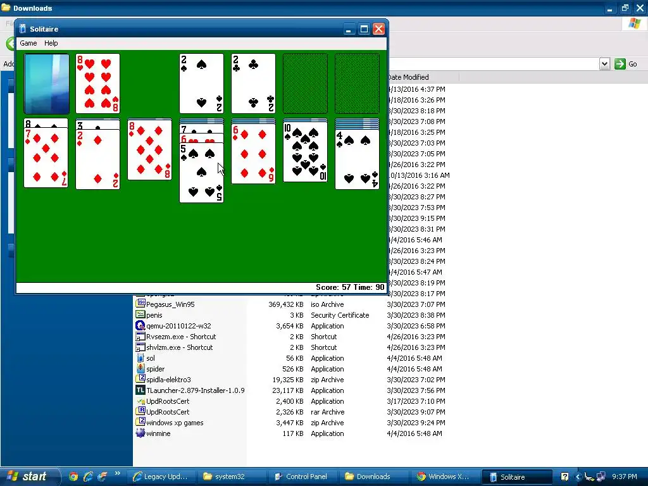Select the UpdRootsCert rar archive icon
The width and height of the screenshot is (648, 486).
[x=140, y=411]
